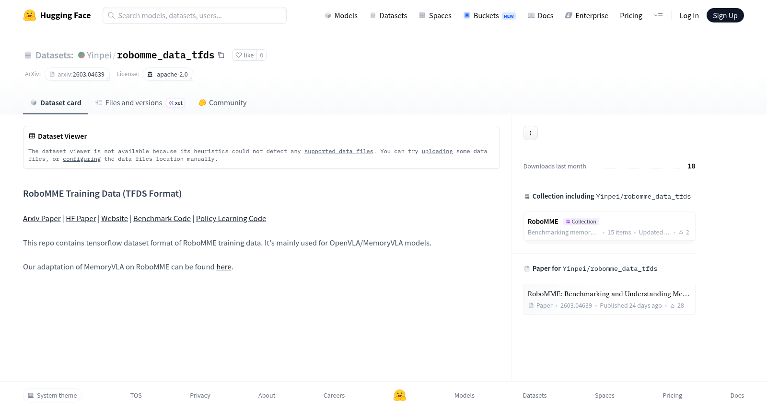The image size is (767, 412).
Task: Open Spaces link in footer
Action: [x=604, y=395]
